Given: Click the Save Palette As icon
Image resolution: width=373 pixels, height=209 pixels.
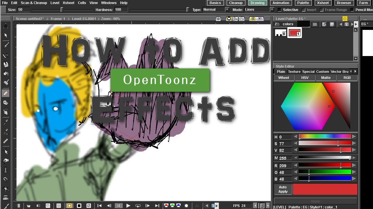Looking at the screenshot, I should [x=324, y=24].
